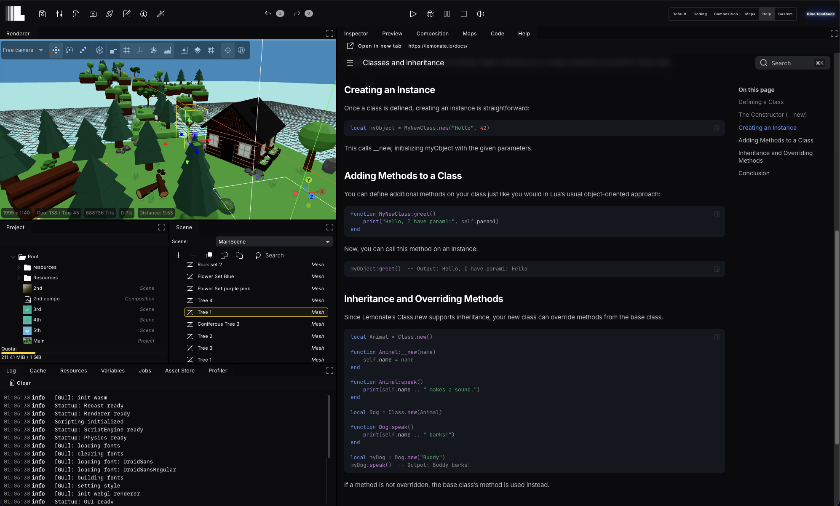This screenshot has width=840, height=506.
Task: Open the MainScene scene selector
Action: [274, 241]
